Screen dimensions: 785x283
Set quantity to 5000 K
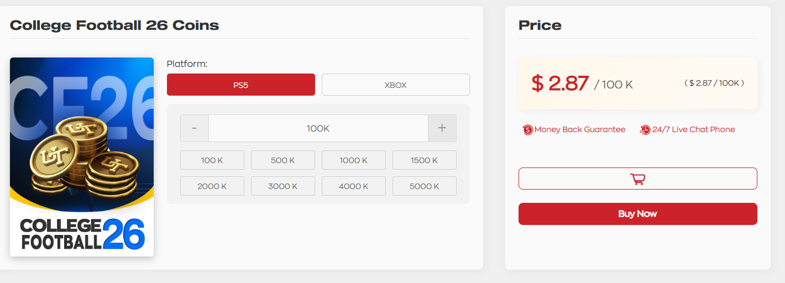click(x=424, y=186)
